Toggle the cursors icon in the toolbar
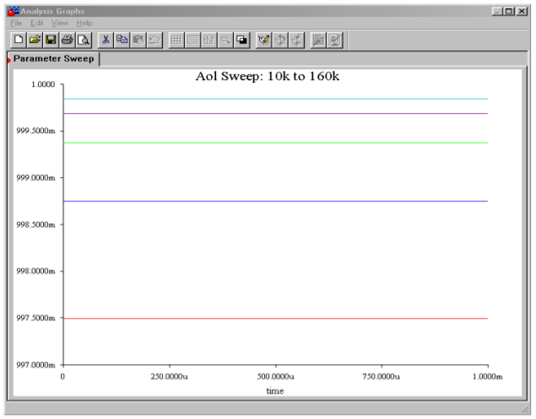536x419 pixels. (207, 40)
